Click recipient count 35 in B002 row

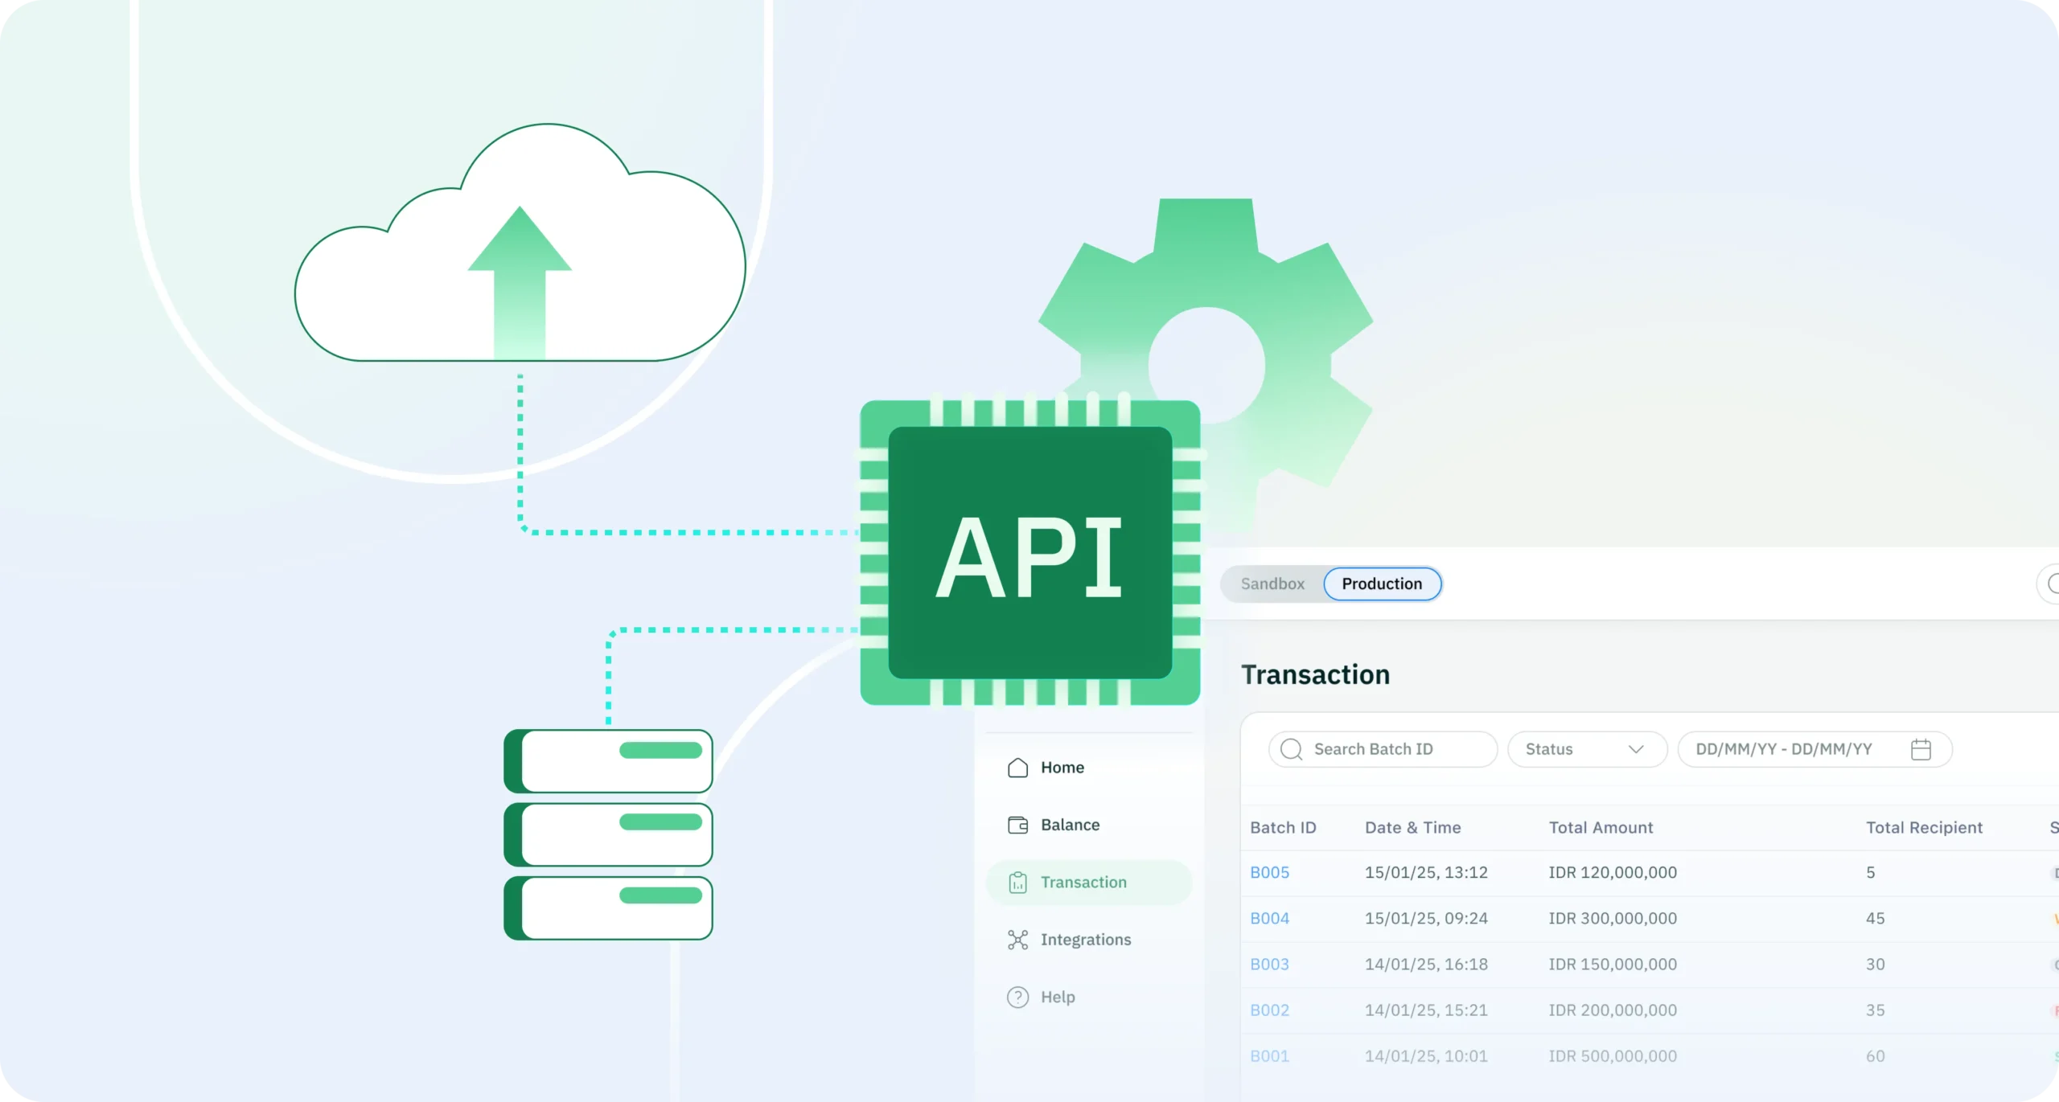click(x=1875, y=1010)
